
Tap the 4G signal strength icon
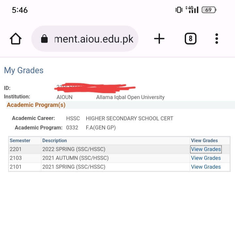click(x=192, y=9)
